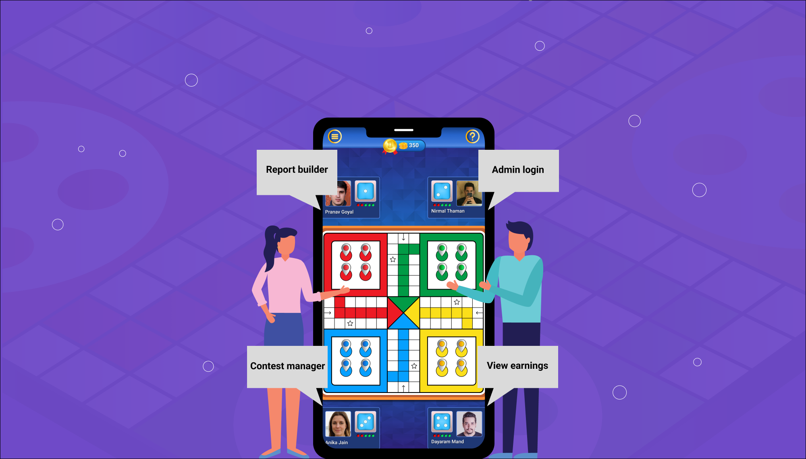
Task: Access the Admin login section
Action: click(517, 170)
